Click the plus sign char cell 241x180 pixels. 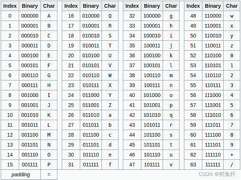(232, 155)
